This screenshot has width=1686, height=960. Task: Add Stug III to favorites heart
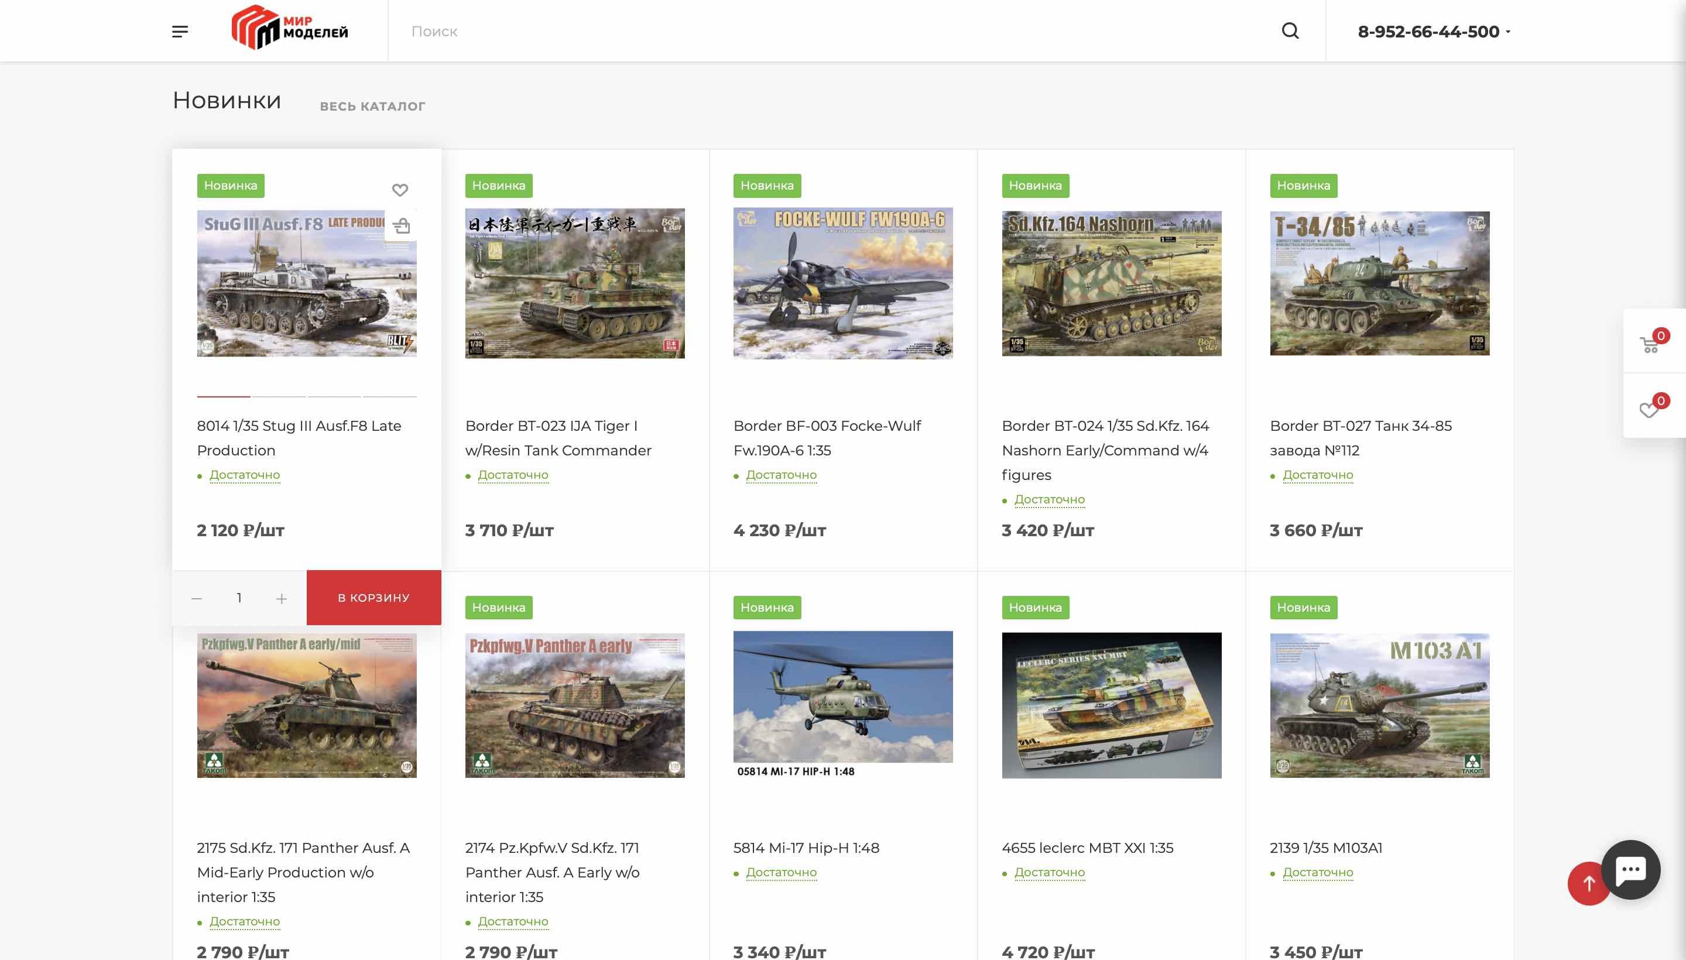point(400,190)
